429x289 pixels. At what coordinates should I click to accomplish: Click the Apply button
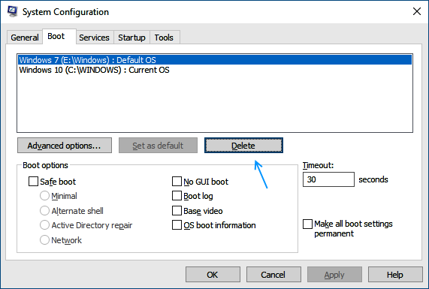334,275
